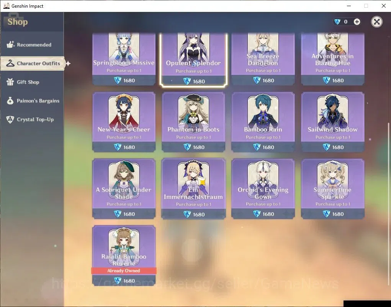
Task: Go to the Crystal Top-Up tab
Action: point(32,119)
